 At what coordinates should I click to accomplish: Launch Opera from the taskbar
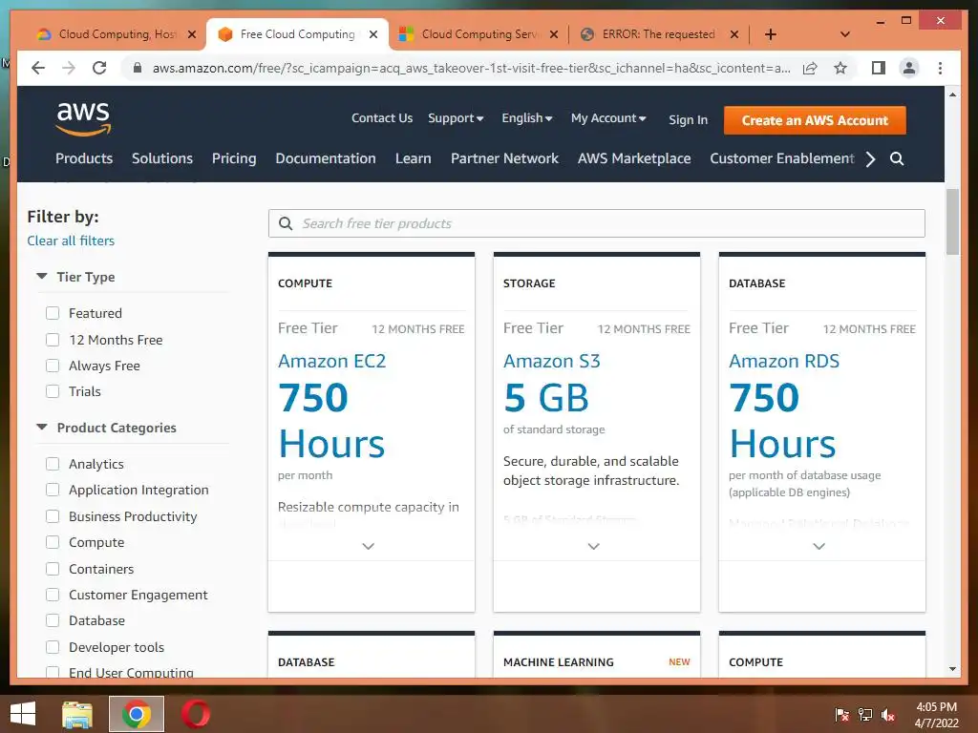(x=195, y=714)
